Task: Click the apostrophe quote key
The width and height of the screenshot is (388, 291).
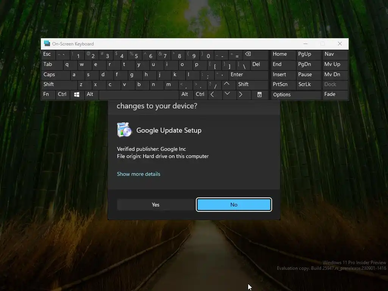Action: coord(221,75)
